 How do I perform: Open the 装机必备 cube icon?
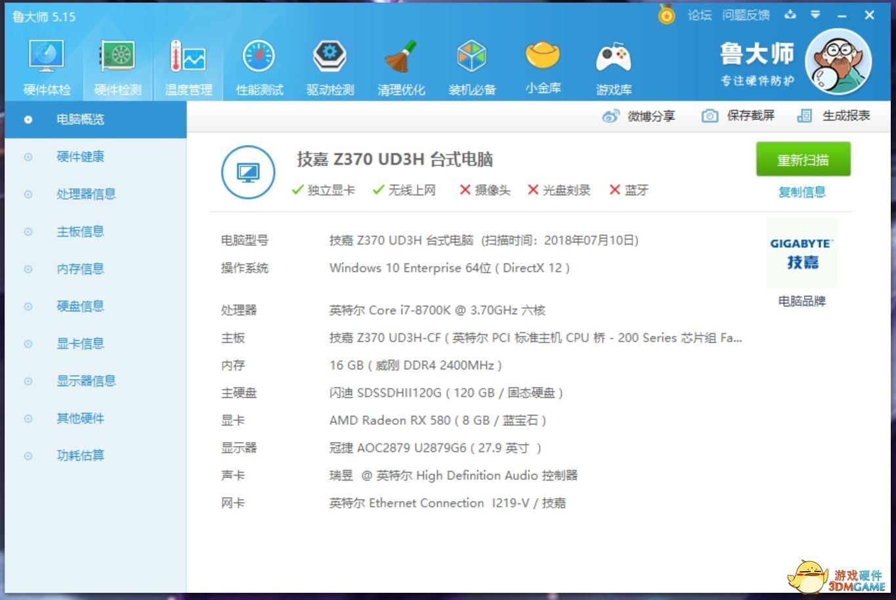pyautogui.click(x=472, y=68)
